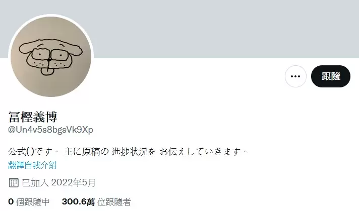Viewport: 359px width, 211px height.
Task: Click the calendar icon beside the joined date
Action: (14, 183)
